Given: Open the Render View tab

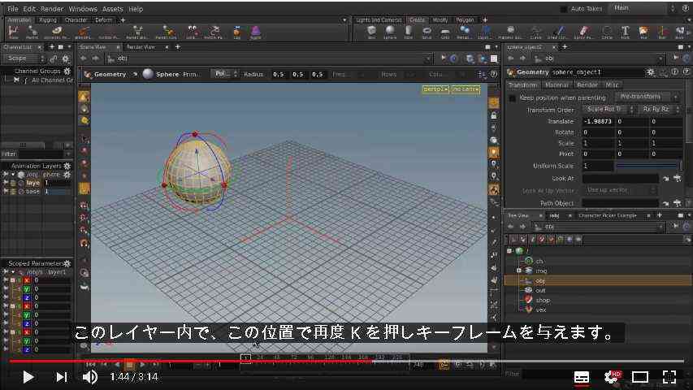Looking at the screenshot, I should 141,47.
